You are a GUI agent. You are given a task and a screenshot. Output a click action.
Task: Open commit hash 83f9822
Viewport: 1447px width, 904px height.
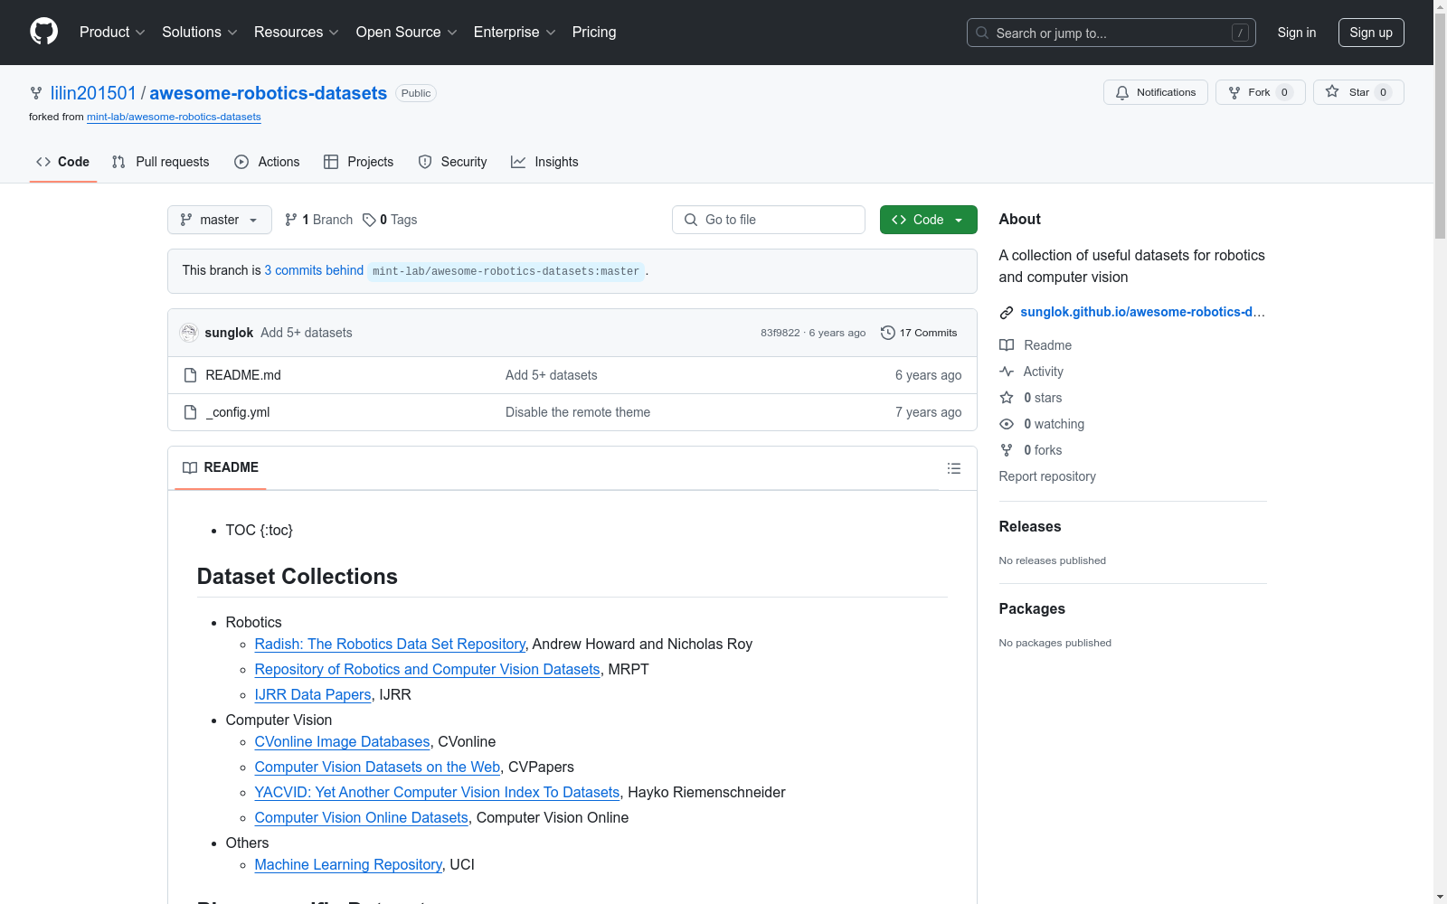(780, 333)
